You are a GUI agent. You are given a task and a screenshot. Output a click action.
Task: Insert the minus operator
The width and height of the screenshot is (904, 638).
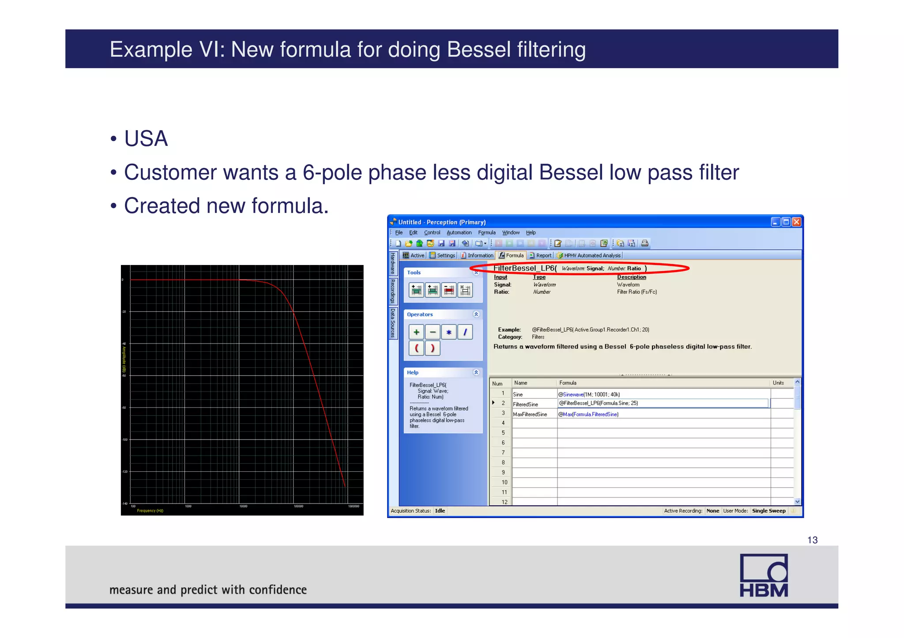click(433, 332)
